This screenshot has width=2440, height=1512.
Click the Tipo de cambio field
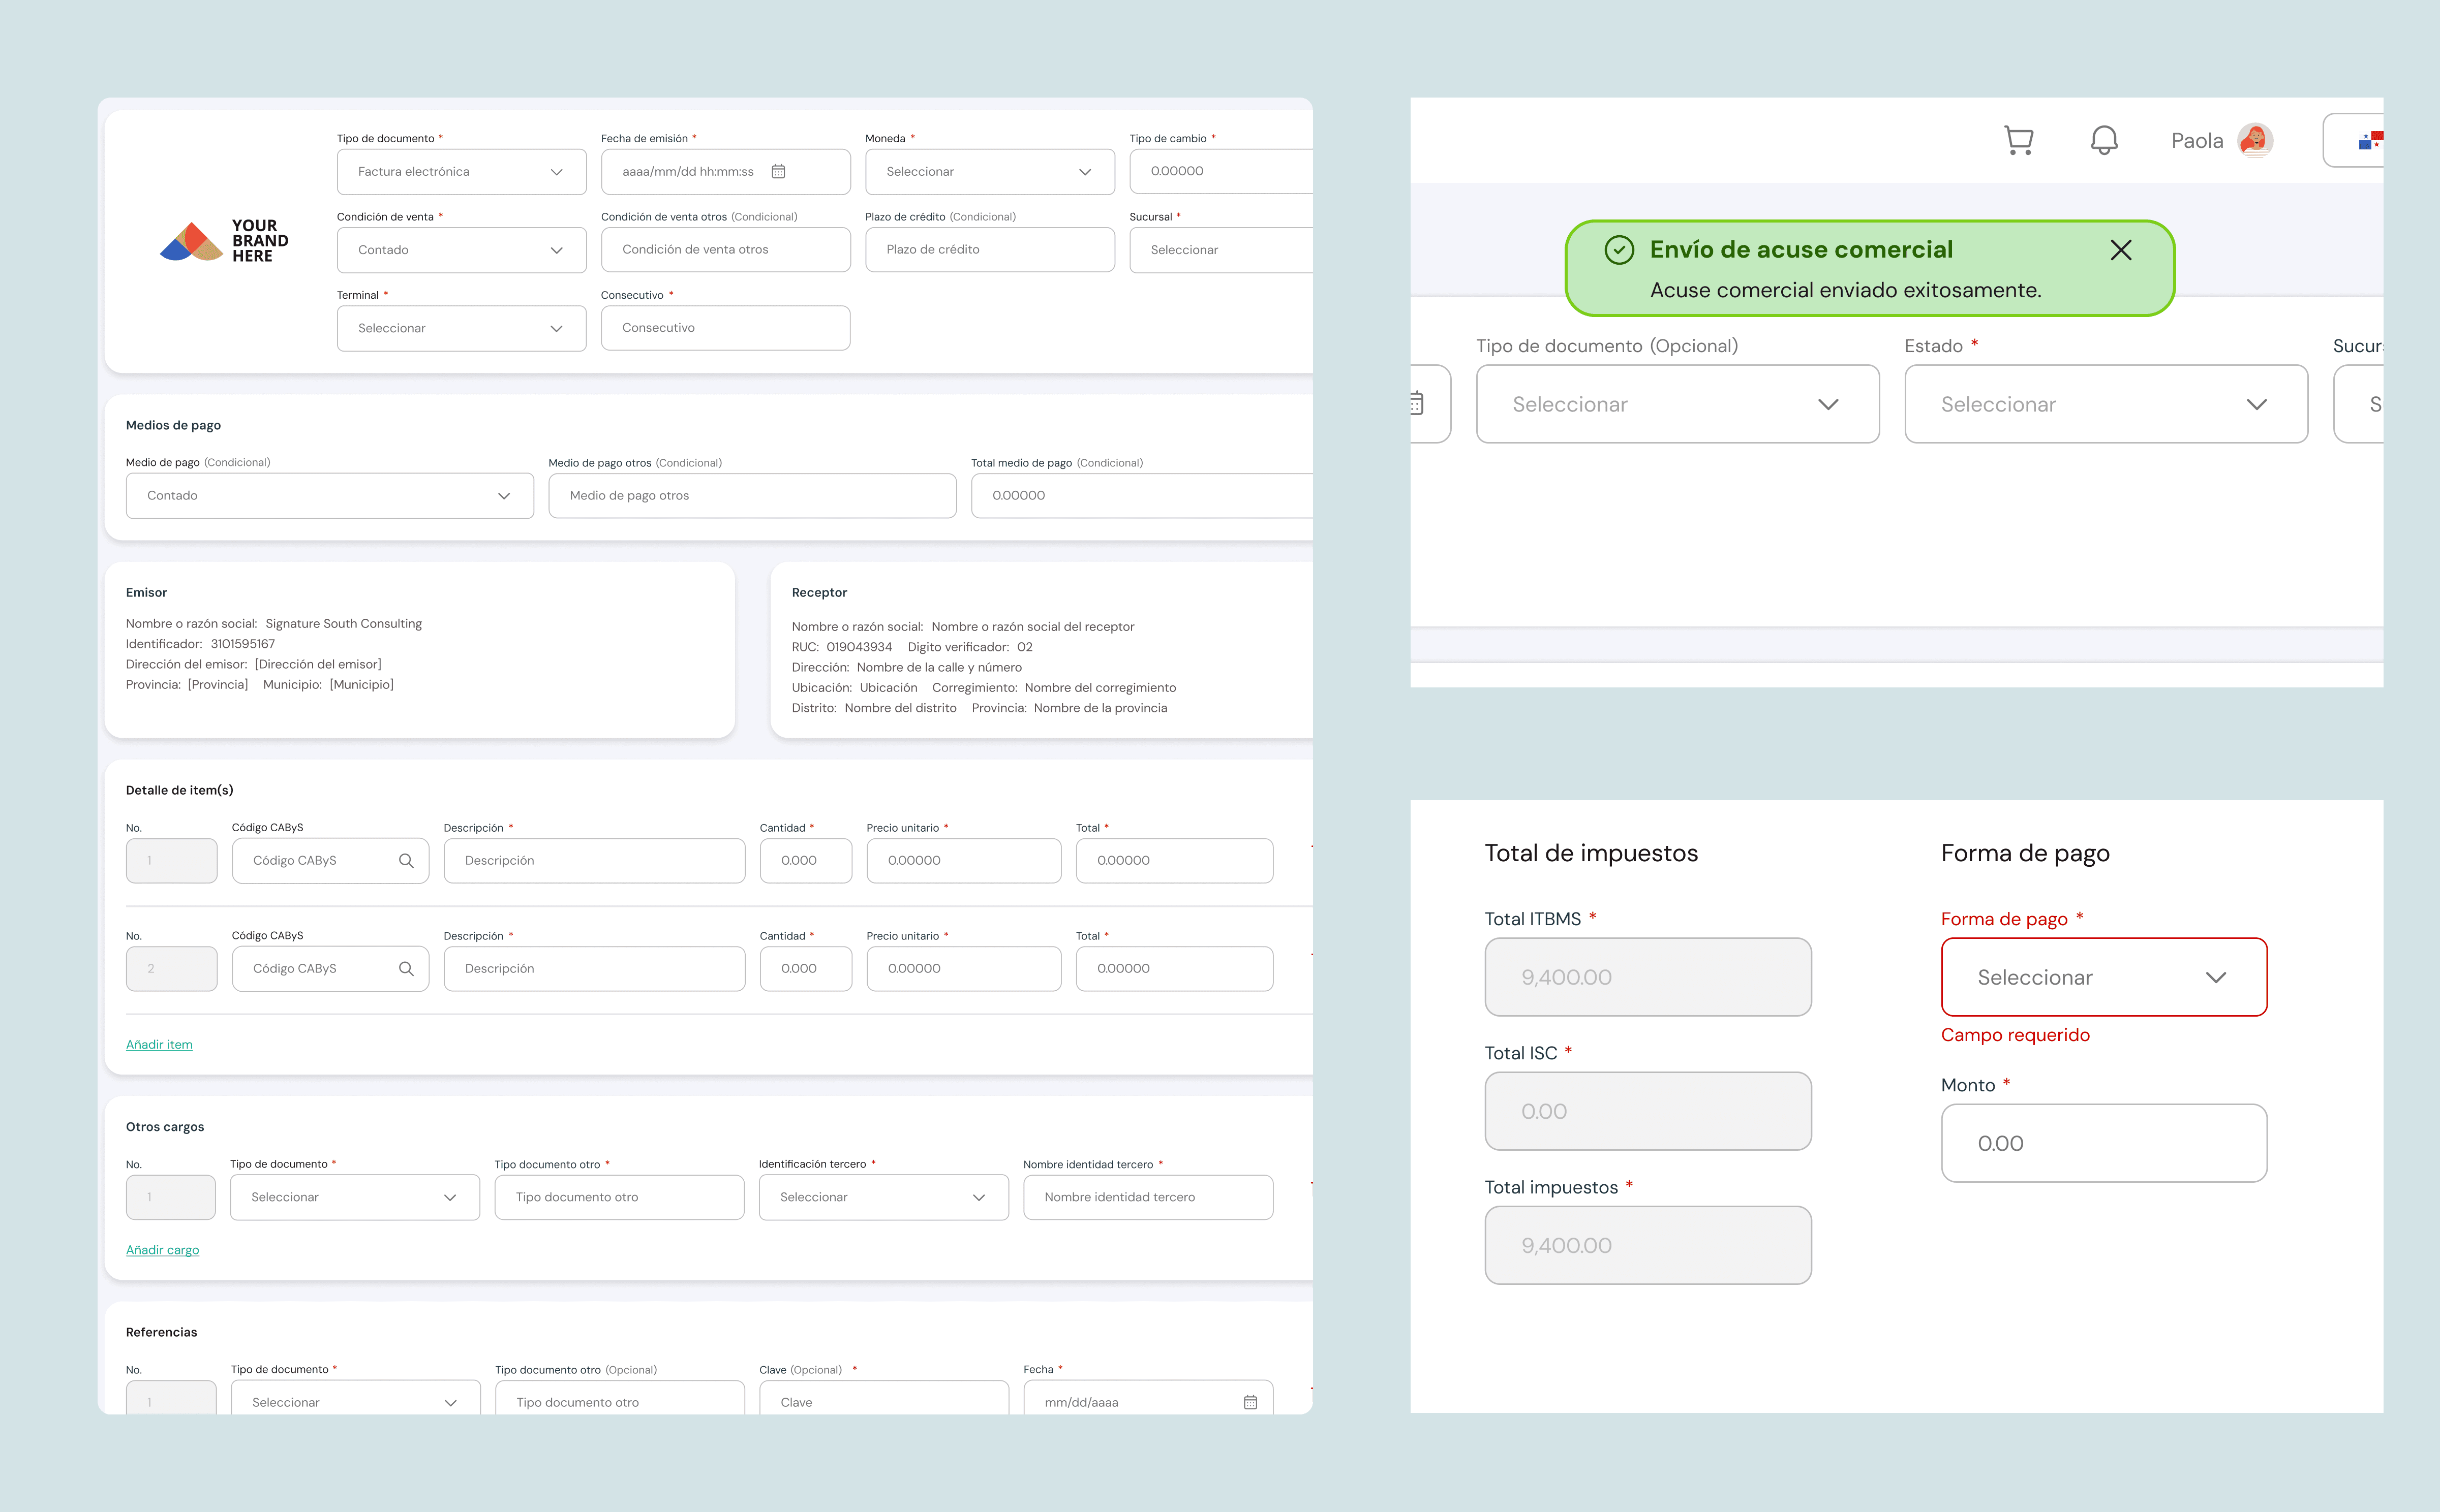[1221, 171]
